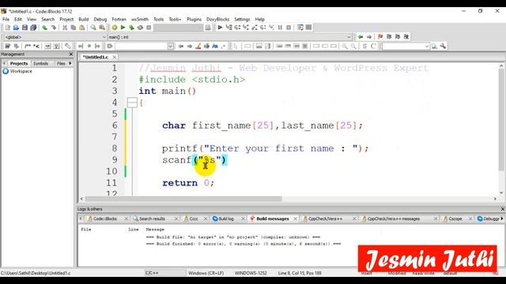506x284 pixels.
Task: Click the Break debugger pause icon
Action: [x=280, y=28]
